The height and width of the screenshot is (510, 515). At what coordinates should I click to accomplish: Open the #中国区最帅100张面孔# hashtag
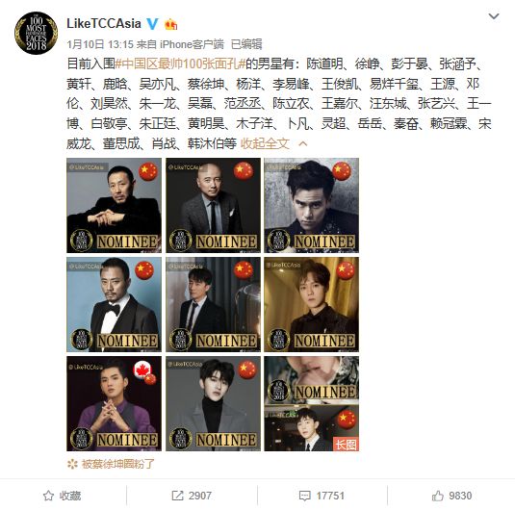pos(180,64)
